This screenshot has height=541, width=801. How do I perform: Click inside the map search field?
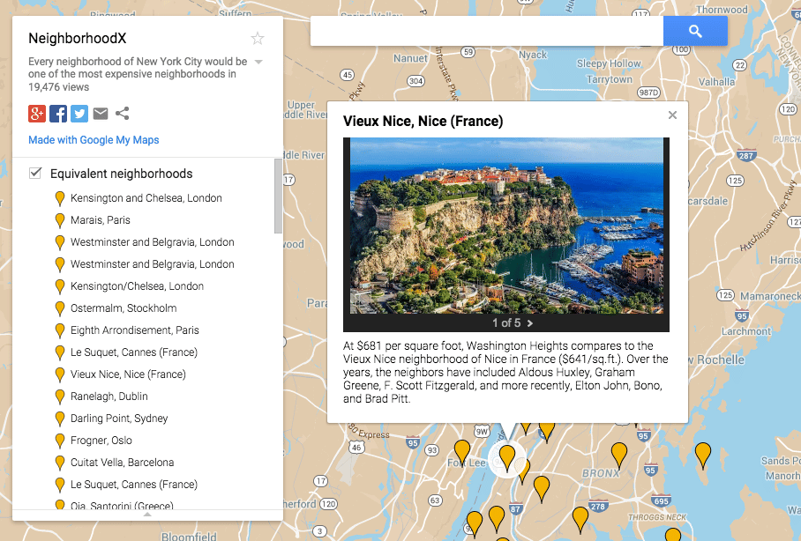(x=485, y=30)
